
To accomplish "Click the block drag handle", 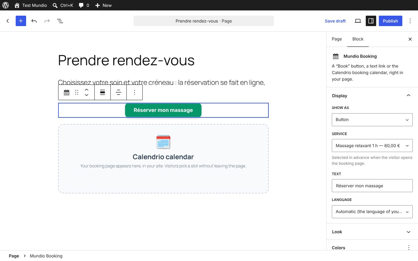I will [x=77, y=93].
